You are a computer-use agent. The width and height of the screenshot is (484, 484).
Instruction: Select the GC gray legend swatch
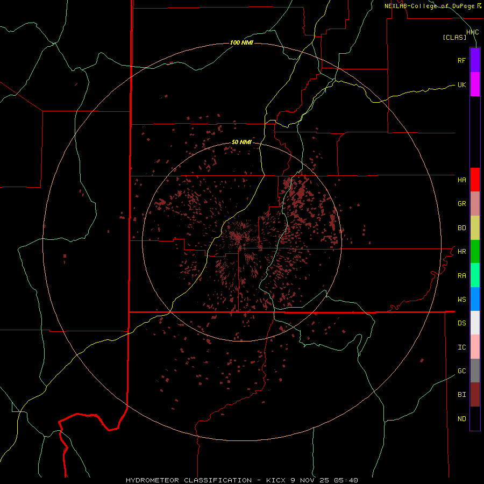(x=475, y=371)
